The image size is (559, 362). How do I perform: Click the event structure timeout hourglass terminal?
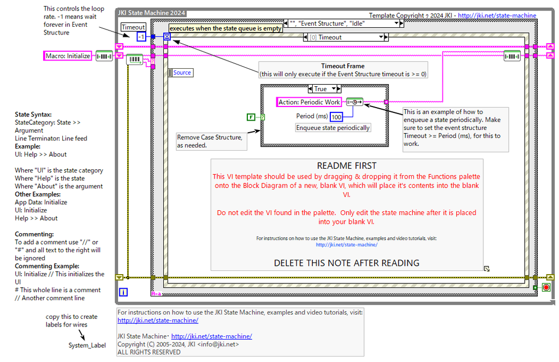pos(167,37)
